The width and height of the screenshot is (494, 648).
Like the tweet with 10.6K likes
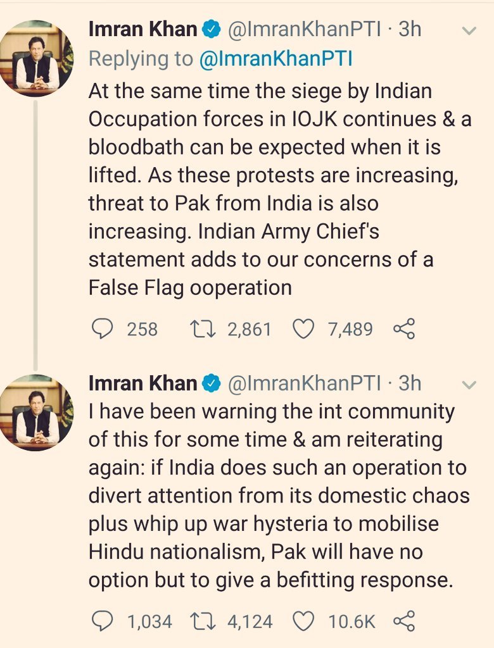tap(303, 621)
